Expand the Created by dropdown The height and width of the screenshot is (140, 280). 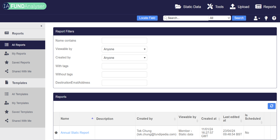click(x=124, y=58)
